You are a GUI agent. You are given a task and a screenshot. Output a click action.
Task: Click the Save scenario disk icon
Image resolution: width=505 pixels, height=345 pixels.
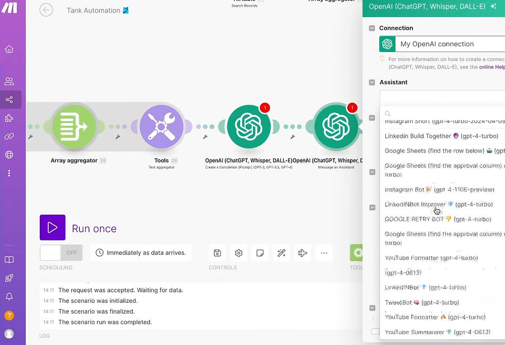217,253
